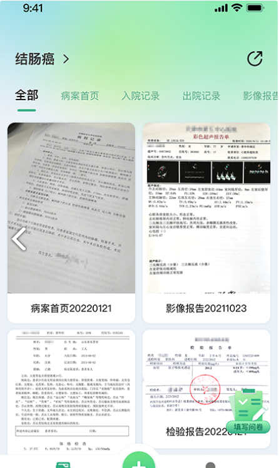Tap the 病案首页20220121 label

point(71,308)
